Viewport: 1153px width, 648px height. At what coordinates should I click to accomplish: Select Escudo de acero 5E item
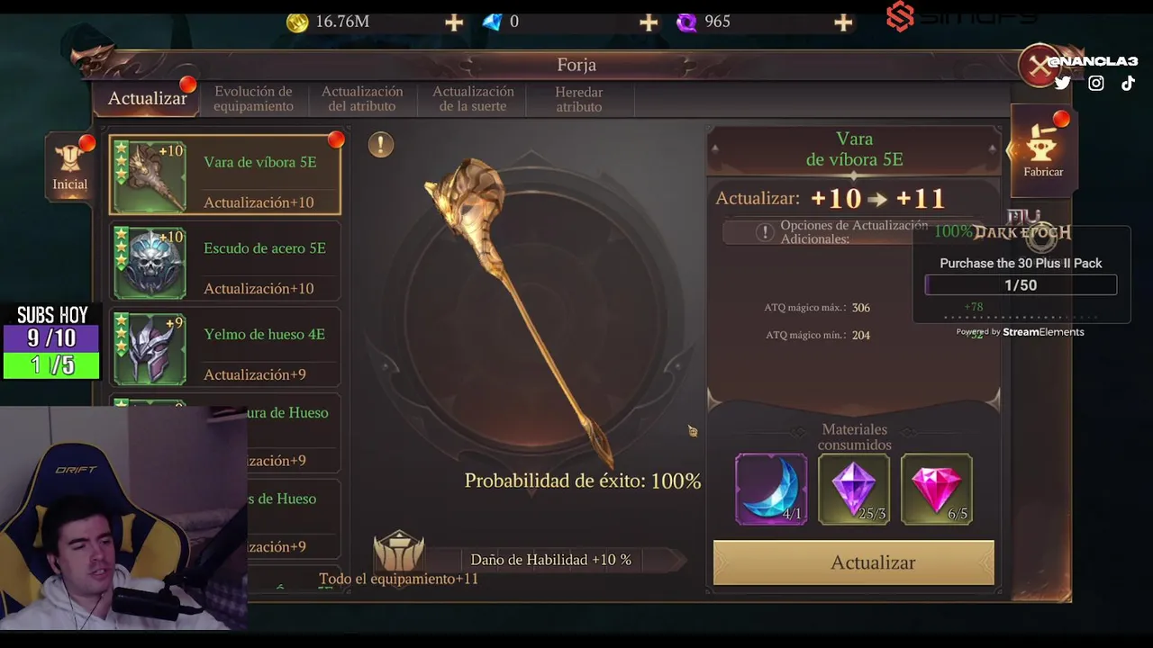point(225,262)
